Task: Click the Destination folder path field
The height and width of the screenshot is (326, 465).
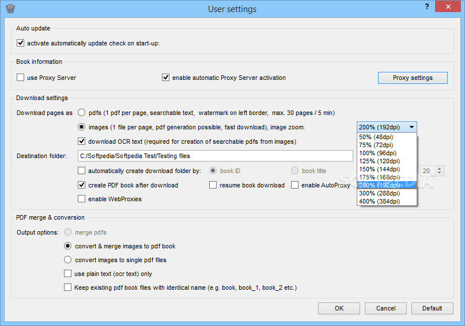Action: 216,156
